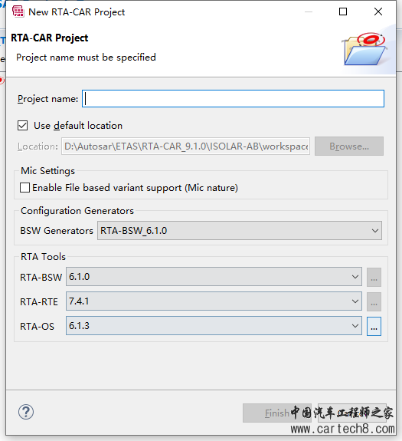Screen dimensions: 402x441
Task: Focus the Project name text field
Action: (x=233, y=98)
